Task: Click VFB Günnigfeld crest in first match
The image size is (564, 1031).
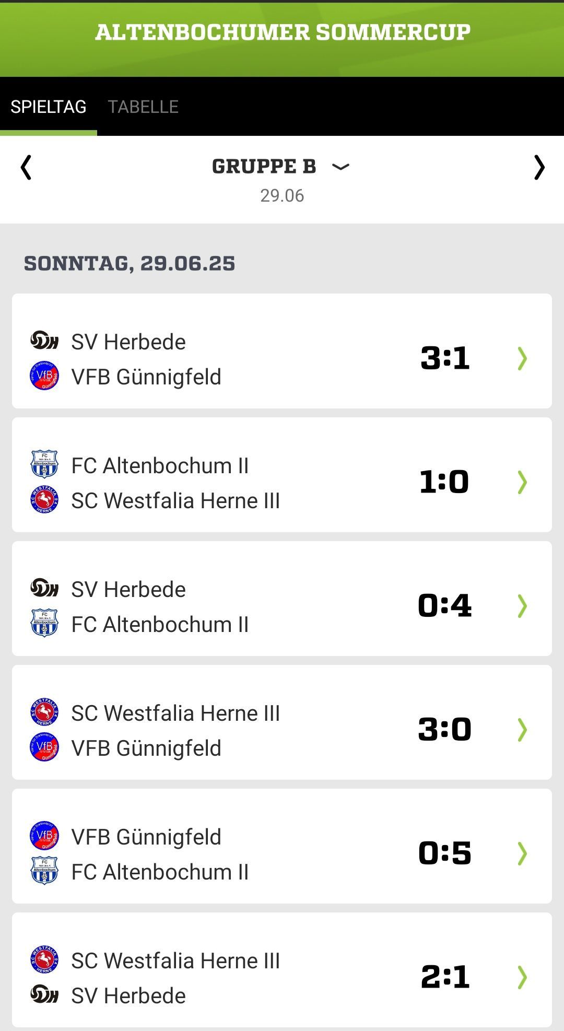Action: 44,376
